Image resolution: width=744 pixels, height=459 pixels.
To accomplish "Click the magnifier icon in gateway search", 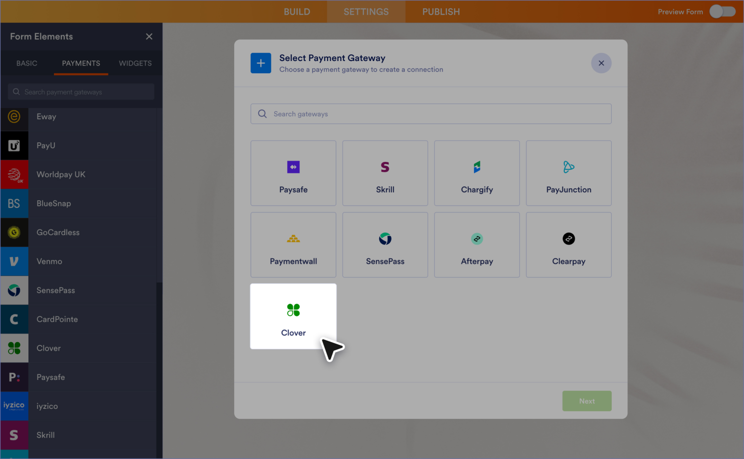I will (x=262, y=114).
